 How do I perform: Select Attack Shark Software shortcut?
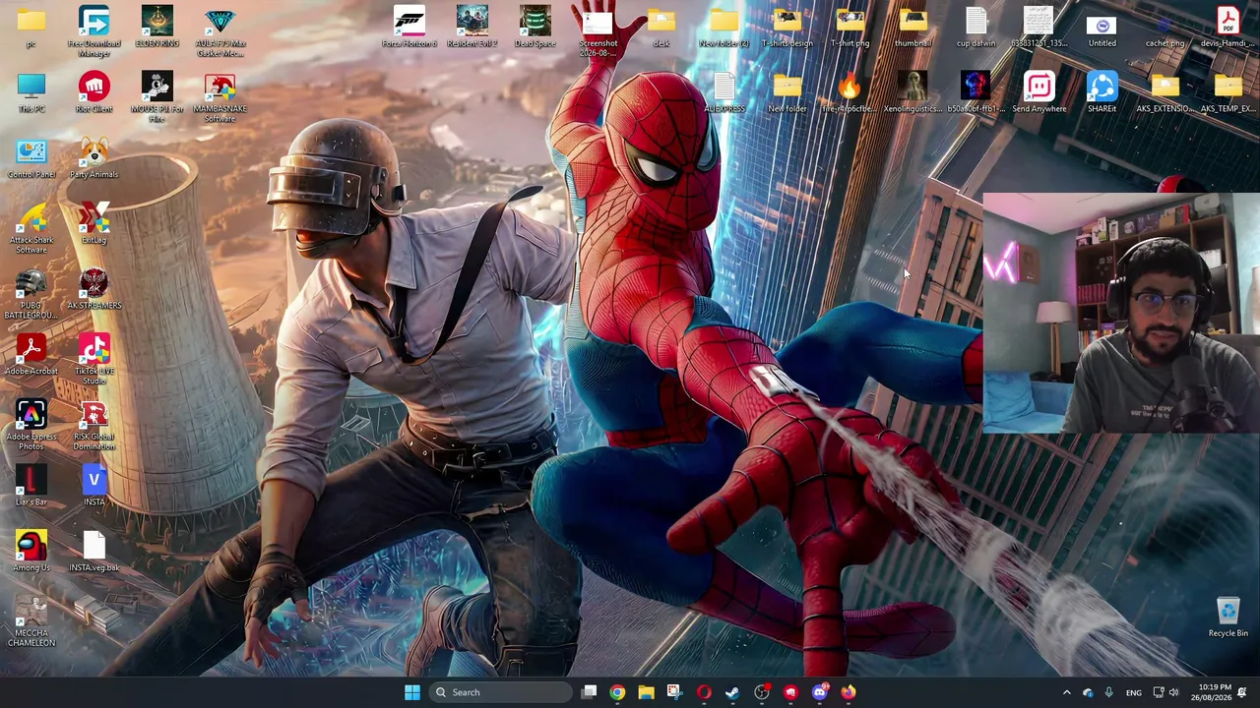[x=31, y=228]
